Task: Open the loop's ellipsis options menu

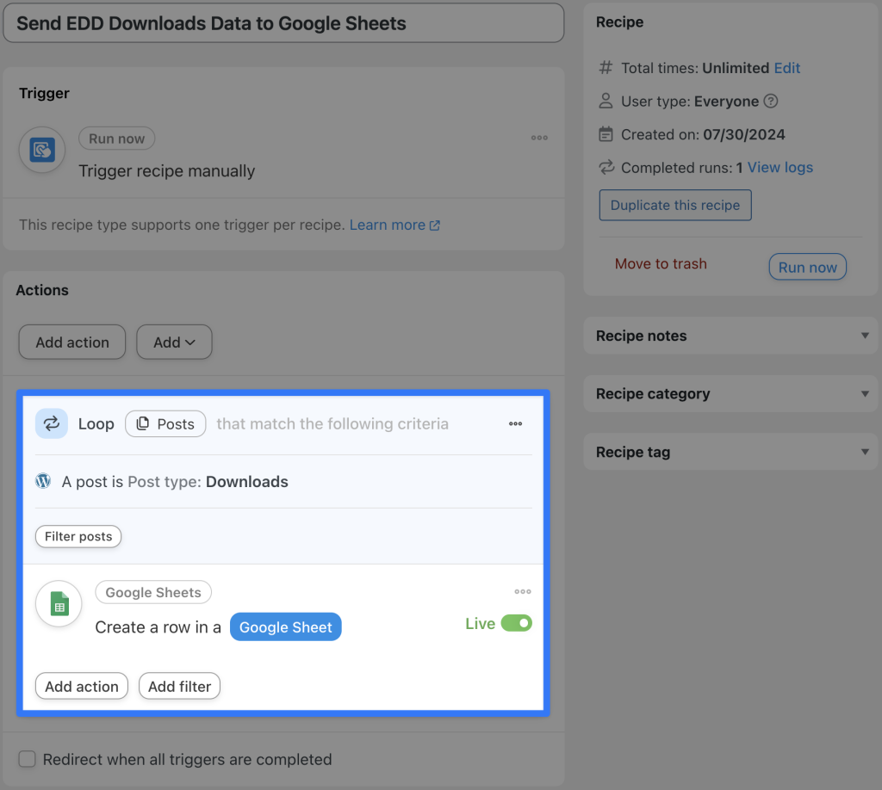Action: coord(515,423)
